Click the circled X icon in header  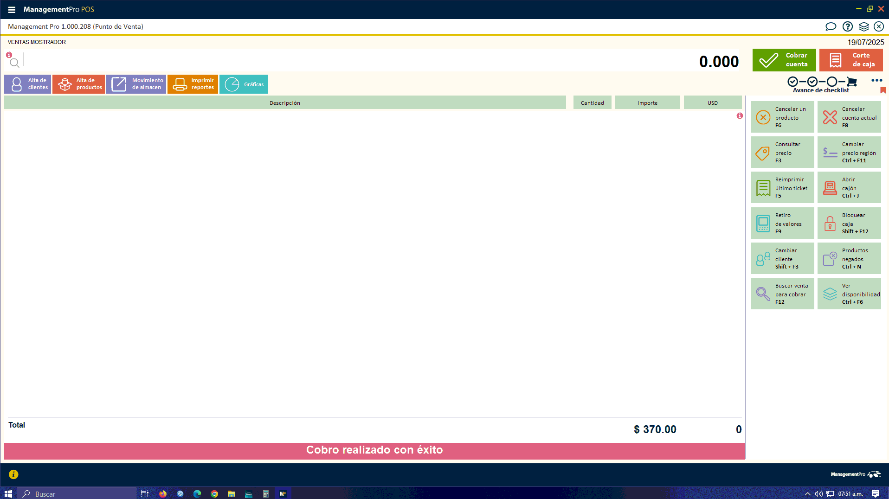click(879, 26)
